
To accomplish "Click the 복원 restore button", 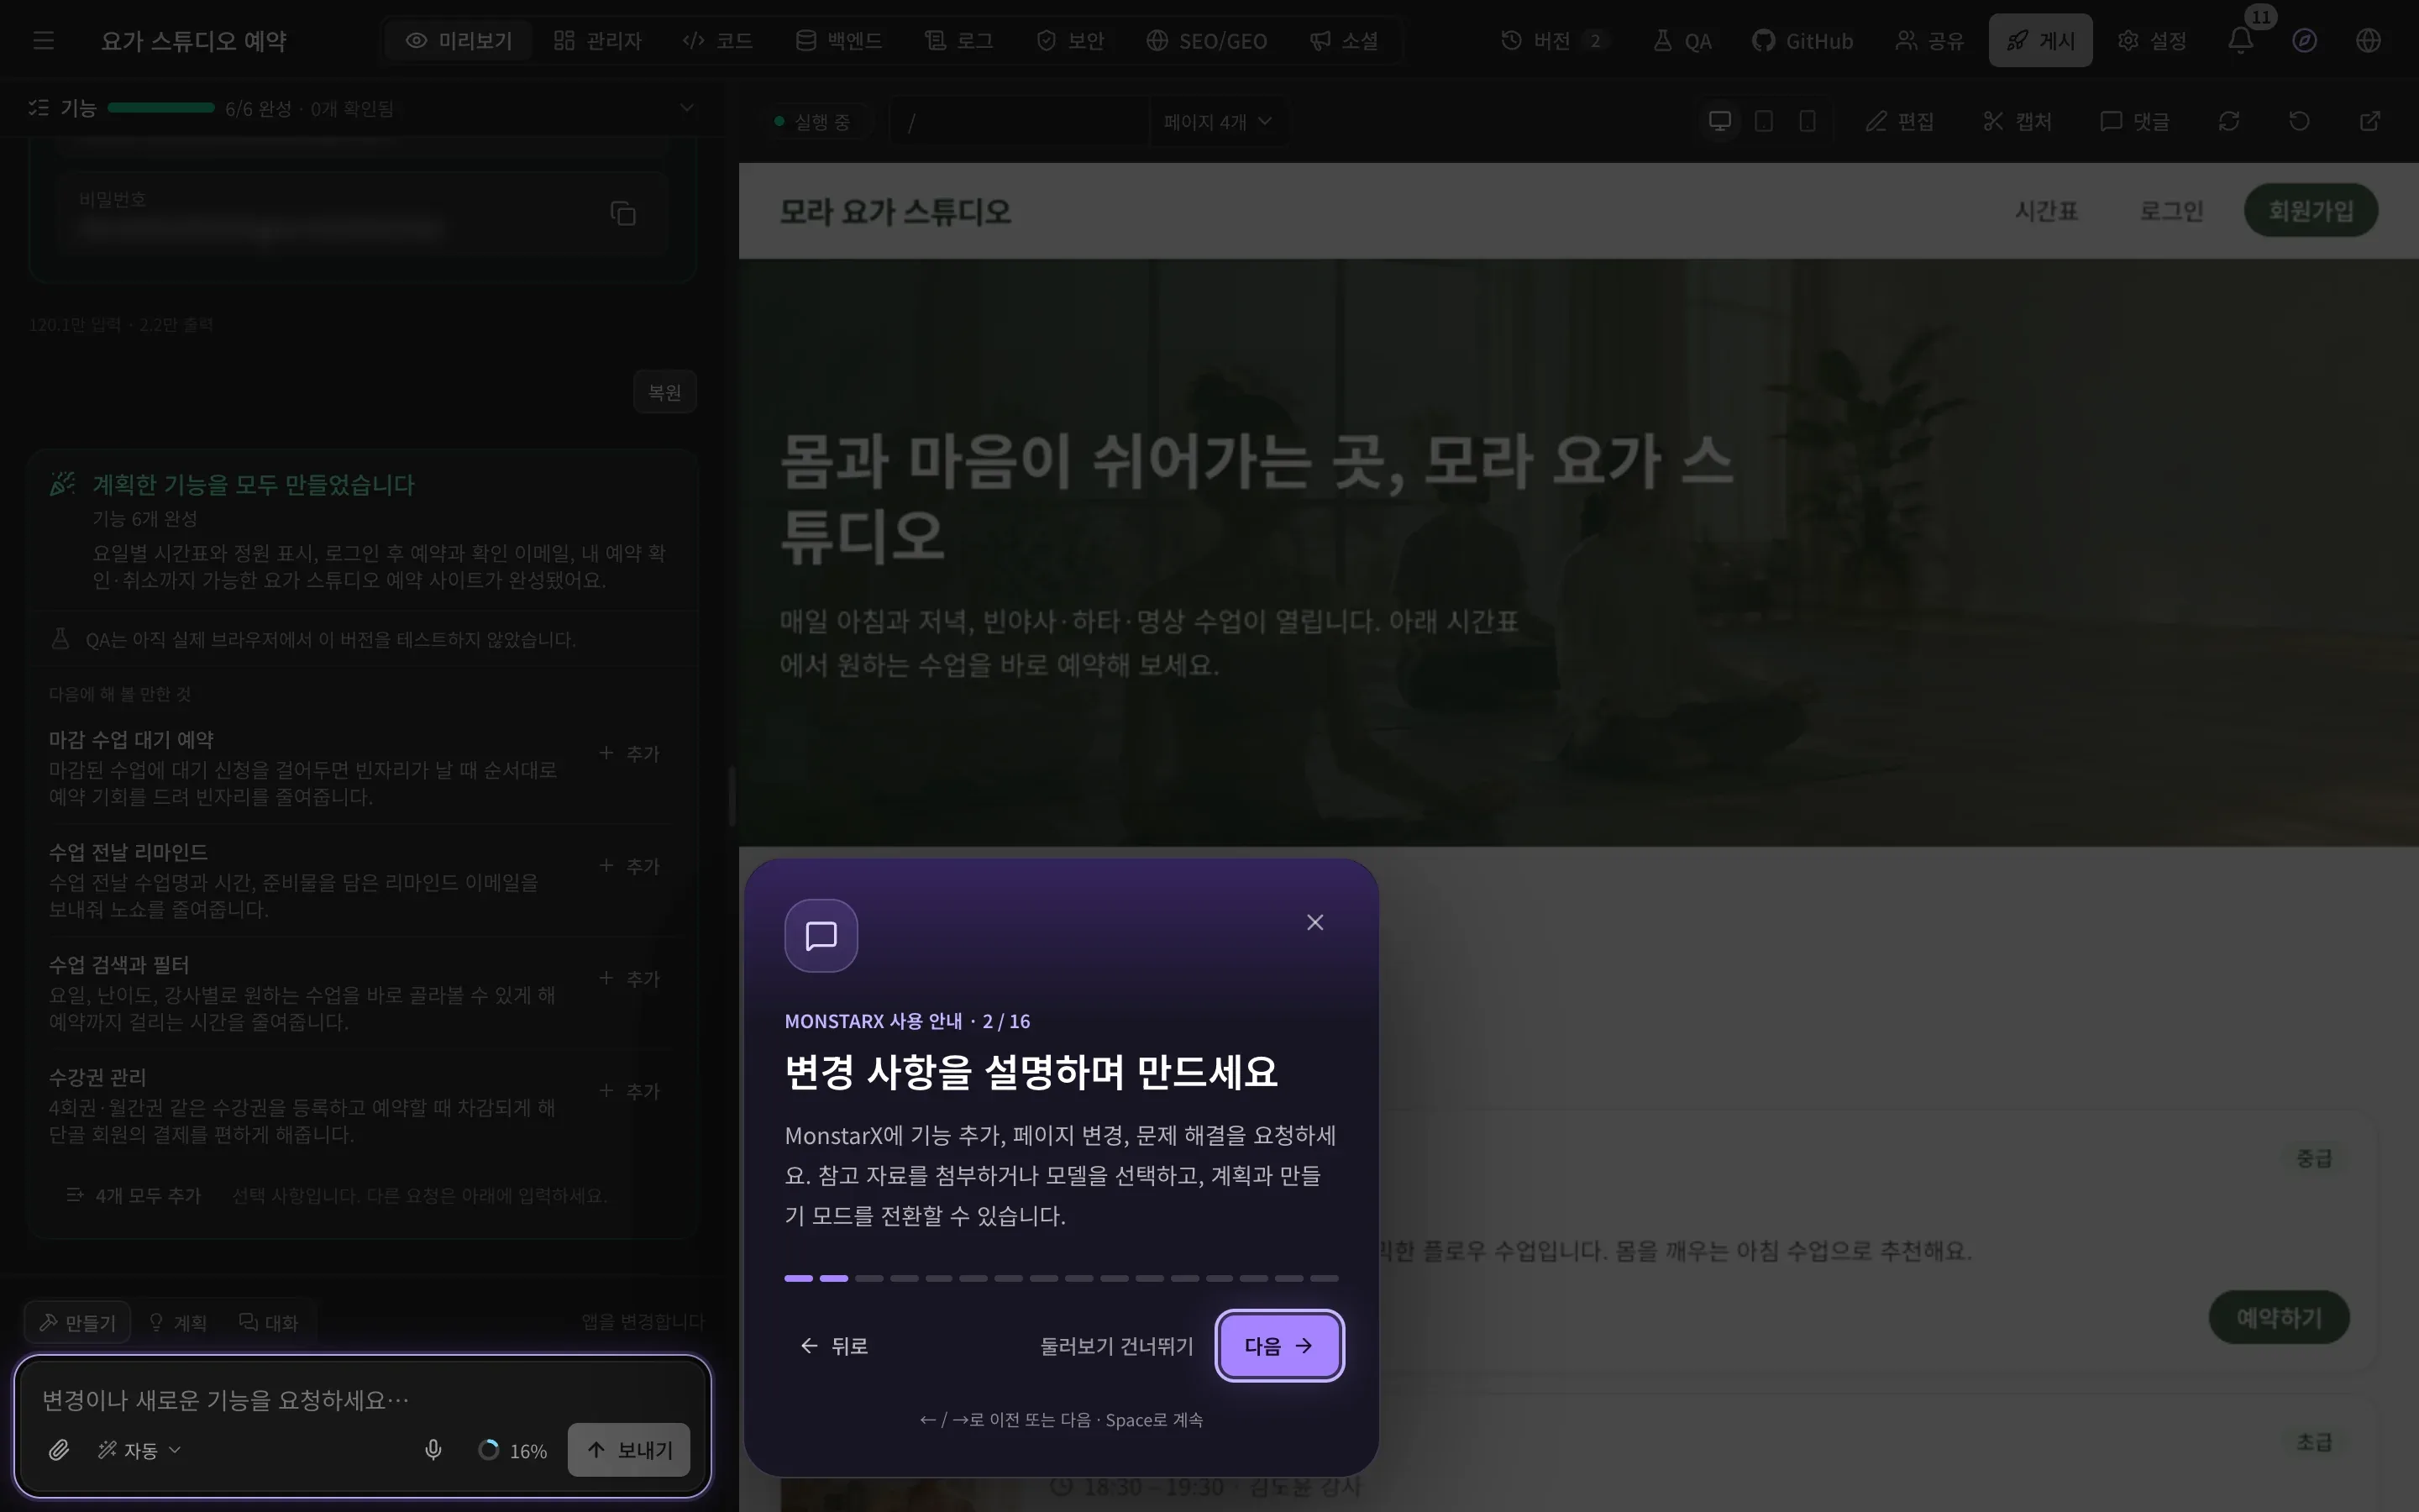I will (x=664, y=391).
